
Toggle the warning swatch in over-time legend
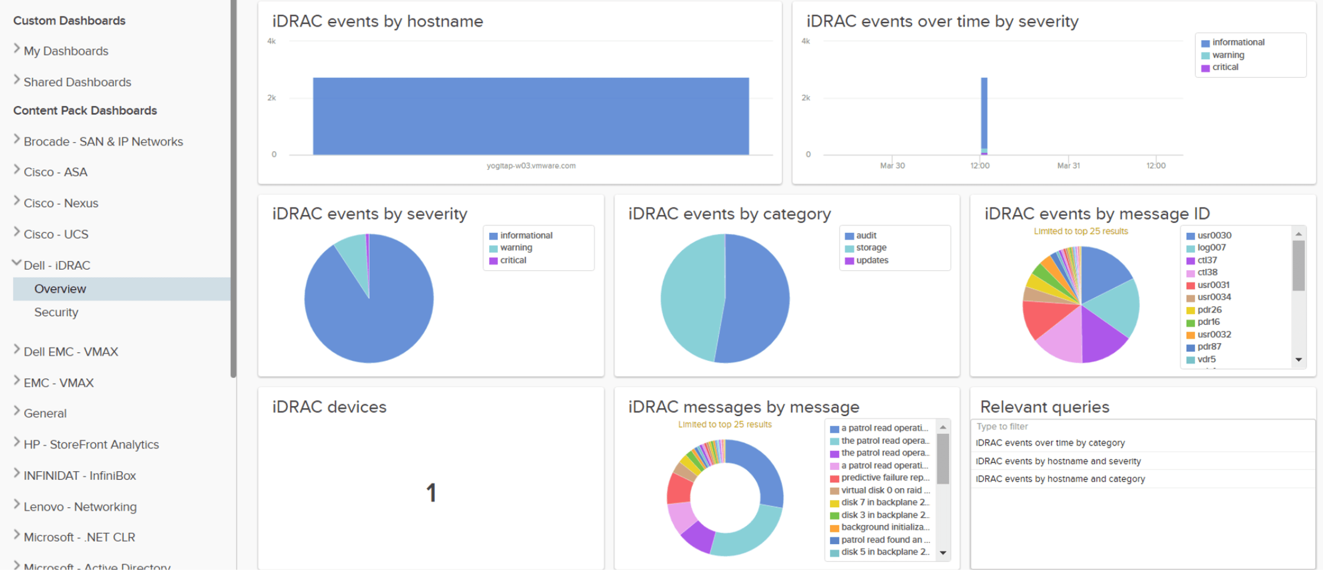click(x=1205, y=56)
